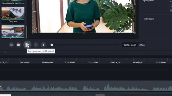Click the Play (Воспроизвести) button

pos(27,45)
